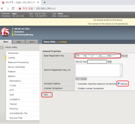
Task: Open Mirroring menu item
Action: point(23,109)
